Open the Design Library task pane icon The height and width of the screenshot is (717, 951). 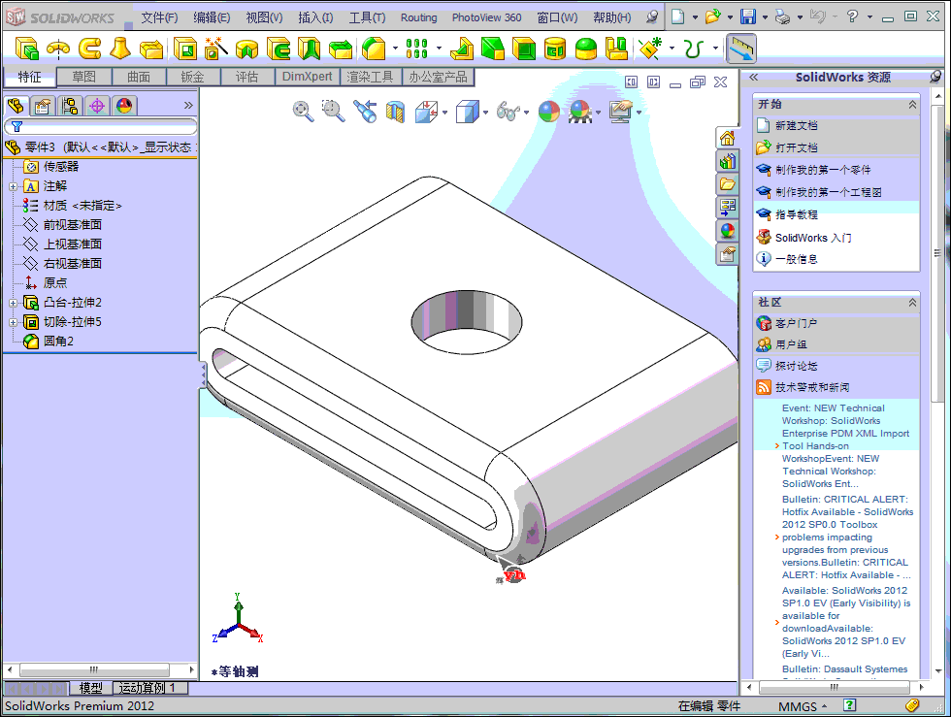tap(727, 161)
